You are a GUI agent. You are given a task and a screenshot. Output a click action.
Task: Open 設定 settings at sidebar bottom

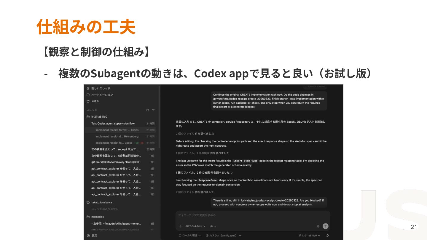92,236
